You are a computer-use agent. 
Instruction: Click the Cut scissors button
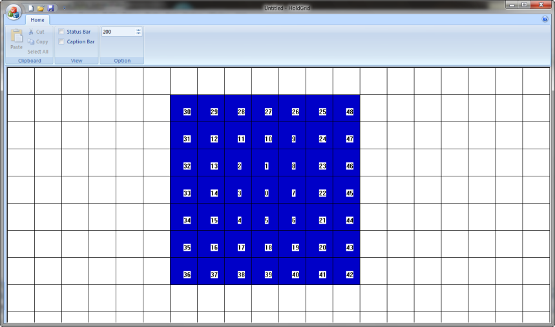[x=36, y=32]
